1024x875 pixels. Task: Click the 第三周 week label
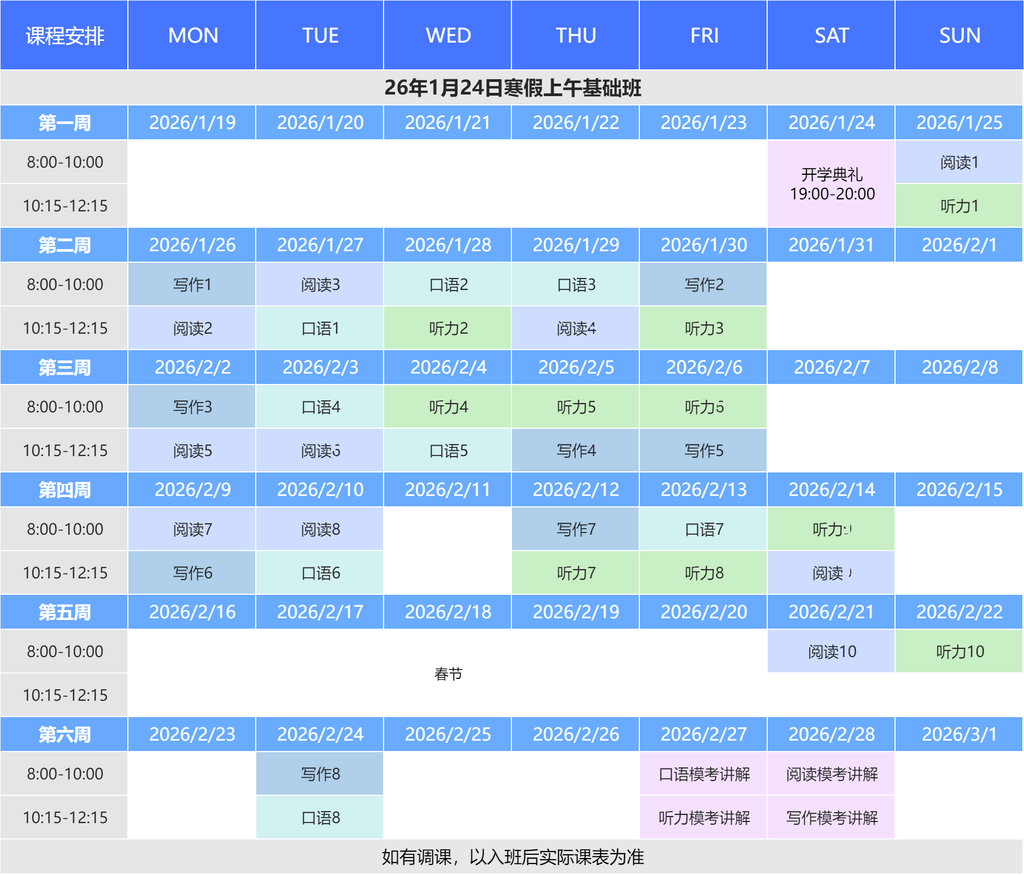click(x=64, y=367)
